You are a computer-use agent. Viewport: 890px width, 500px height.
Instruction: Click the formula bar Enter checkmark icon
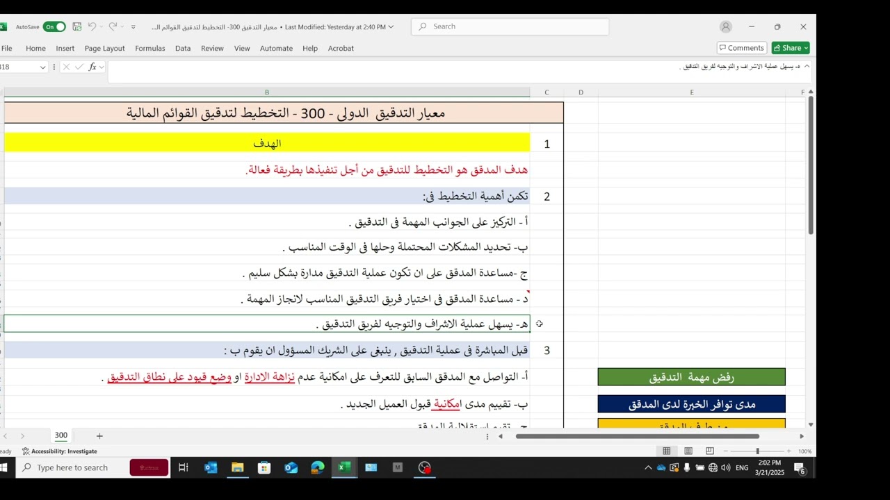79,67
